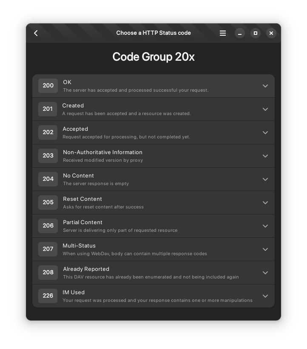Click the "Choose a HTTP Status code" title
Image resolution: width=307 pixels, height=349 pixels.
(x=153, y=33)
